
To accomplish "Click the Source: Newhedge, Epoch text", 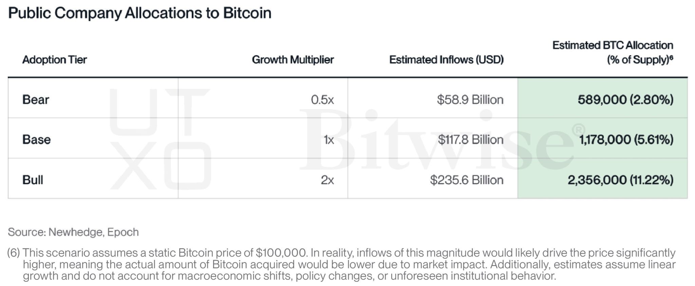I will 73,232.
